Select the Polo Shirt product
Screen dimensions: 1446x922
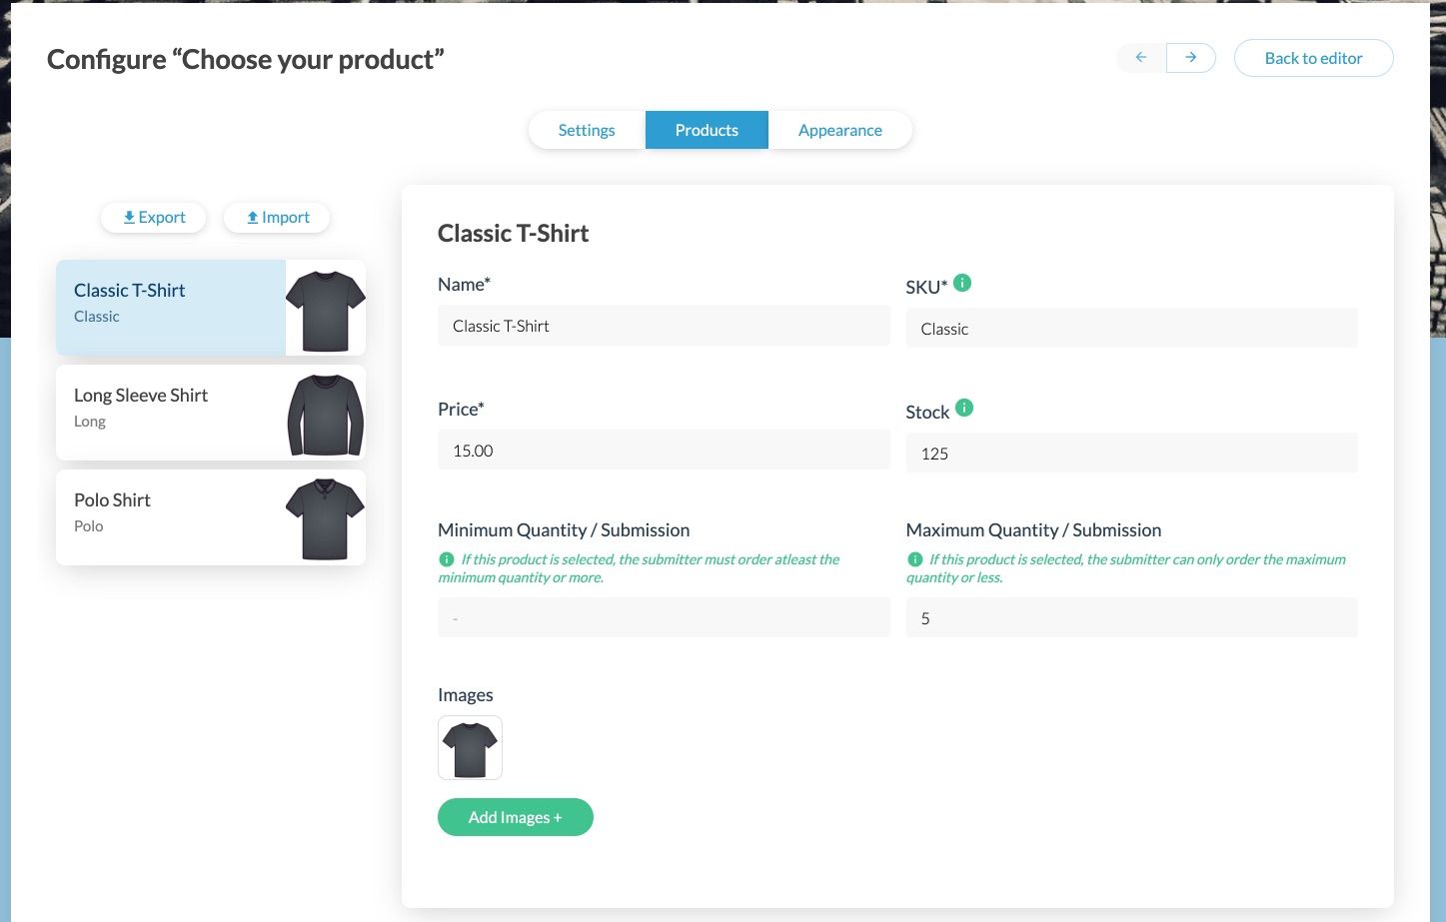point(211,517)
